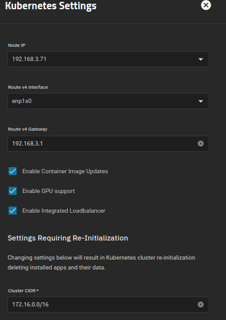Click the Enable Integrated Loadbalancer label text
The image size is (226, 320).
[x=63, y=211]
